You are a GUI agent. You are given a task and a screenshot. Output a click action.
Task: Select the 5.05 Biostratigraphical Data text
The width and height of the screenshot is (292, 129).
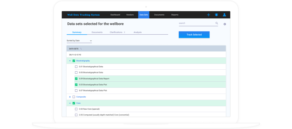(x=91, y=73)
